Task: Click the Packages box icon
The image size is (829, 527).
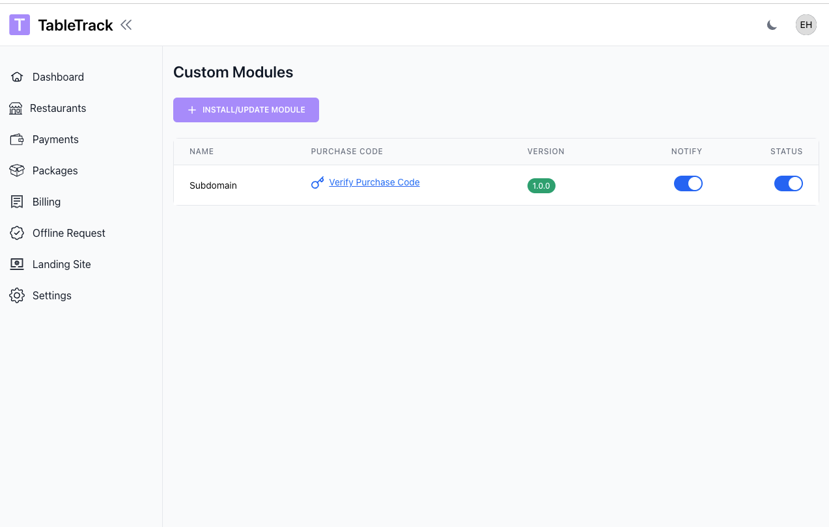Action: click(x=17, y=170)
